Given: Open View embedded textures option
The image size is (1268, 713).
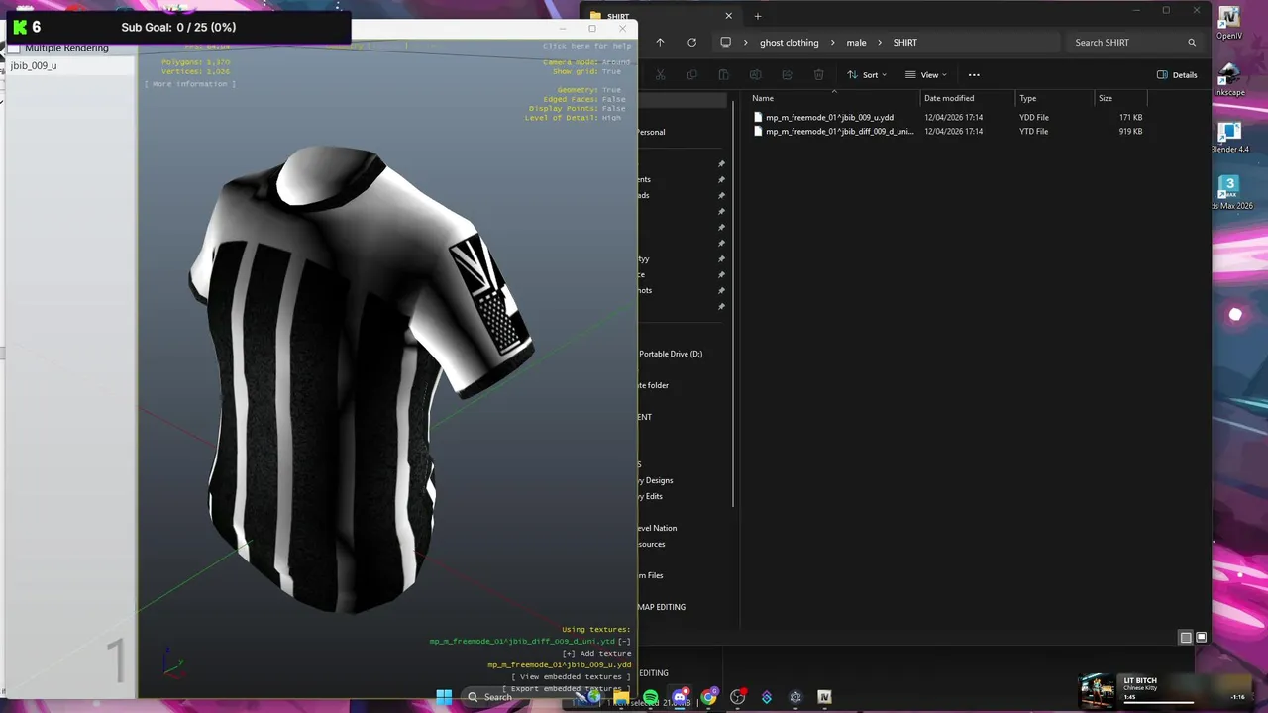Looking at the screenshot, I should click(571, 677).
